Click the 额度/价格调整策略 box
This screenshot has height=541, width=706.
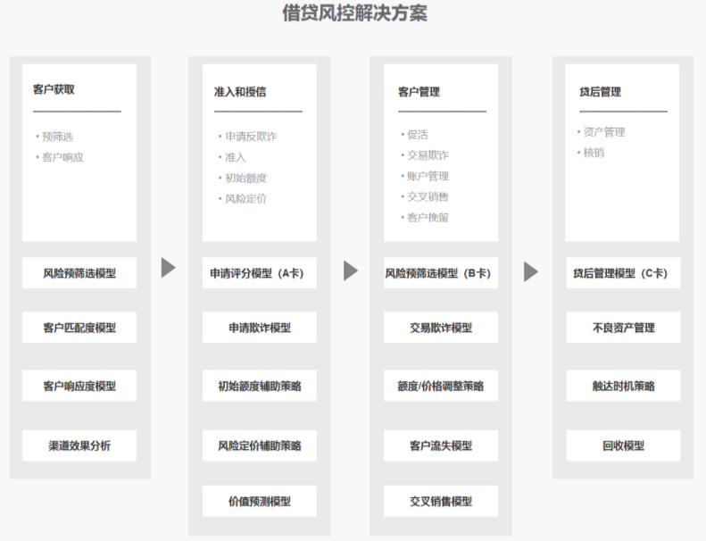click(x=441, y=386)
